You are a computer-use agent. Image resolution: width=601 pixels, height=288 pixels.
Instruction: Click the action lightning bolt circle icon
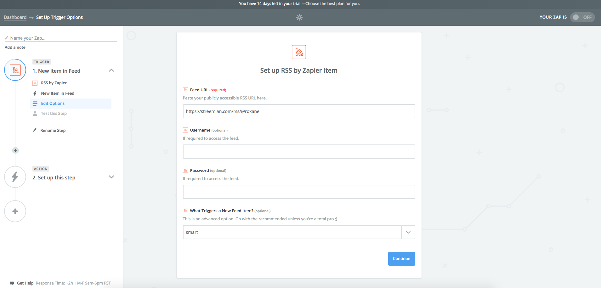[15, 177]
